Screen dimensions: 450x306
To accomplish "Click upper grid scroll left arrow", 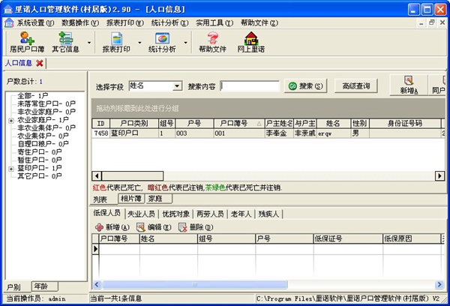I will click(97, 176).
